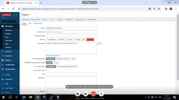179x100 pixels.
Task: Open Windows taskbar search
Action: click(10, 97)
